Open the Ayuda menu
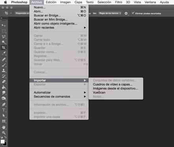Viewport: 174px width, 147px height. (164, 2)
